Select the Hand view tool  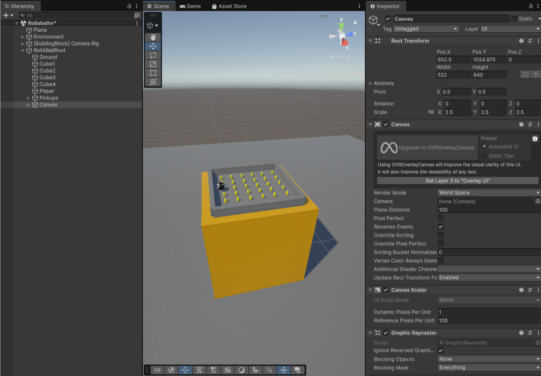pyautogui.click(x=153, y=37)
